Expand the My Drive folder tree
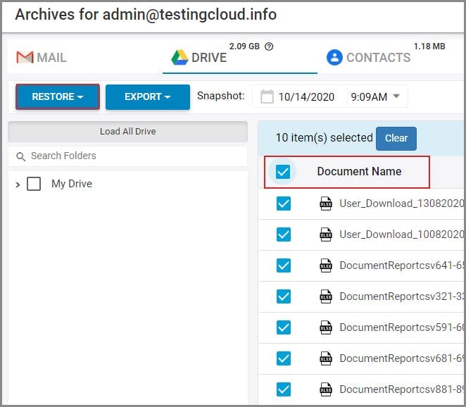This screenshot has width=466, height=407. [x=18, y=184]
